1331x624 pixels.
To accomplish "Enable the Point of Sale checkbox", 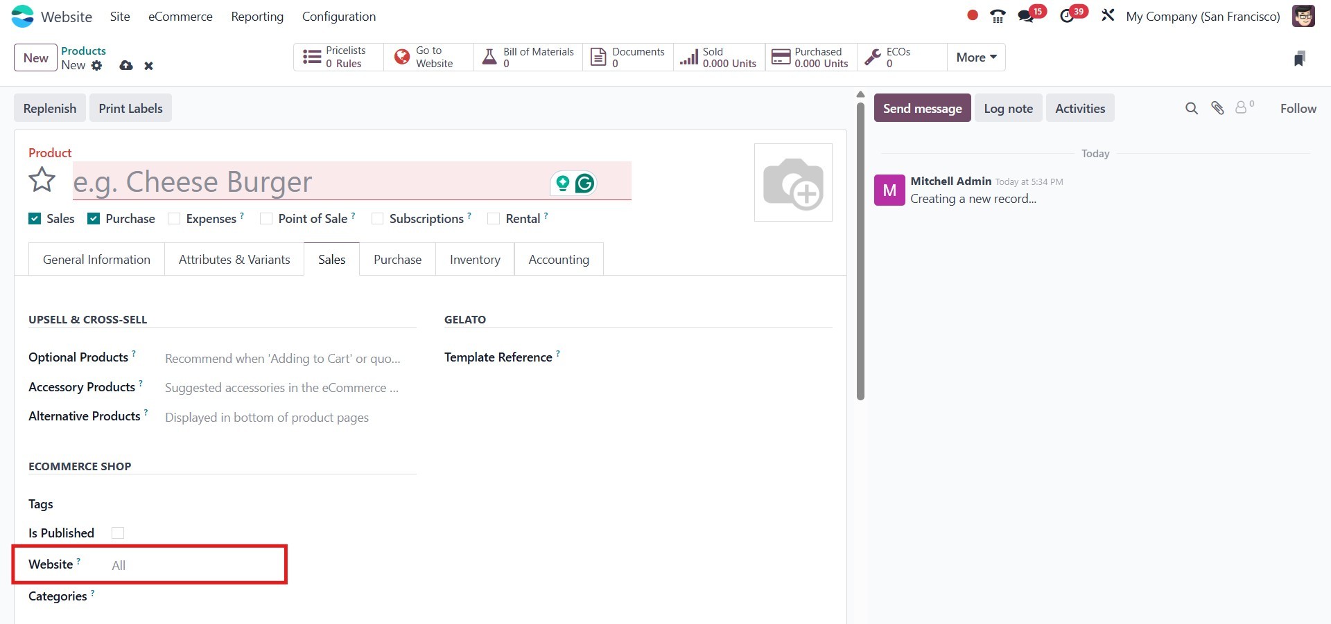I will tap(266, 219).
